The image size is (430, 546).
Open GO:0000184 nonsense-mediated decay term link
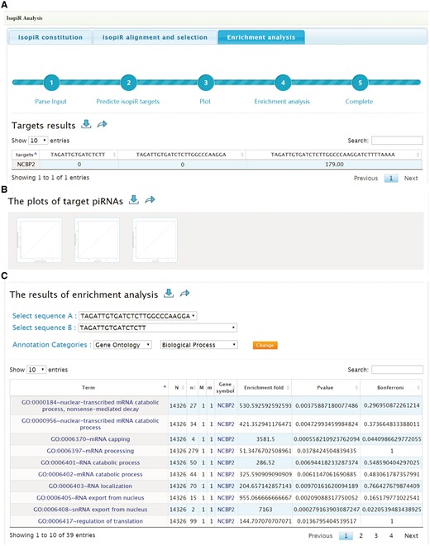[x=90, y=405]
